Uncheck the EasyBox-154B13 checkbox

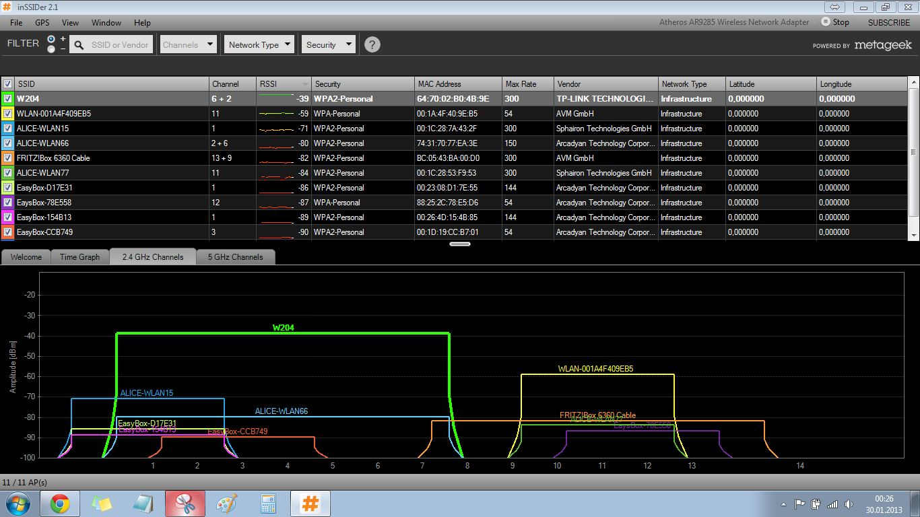click(8, 217)
